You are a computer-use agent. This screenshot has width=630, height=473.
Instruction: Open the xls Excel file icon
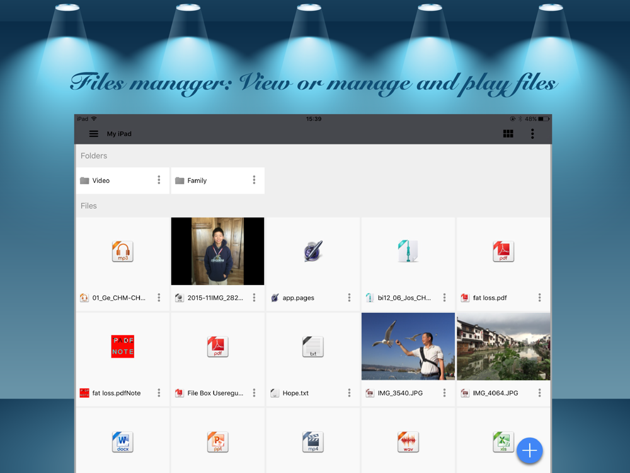503,441
